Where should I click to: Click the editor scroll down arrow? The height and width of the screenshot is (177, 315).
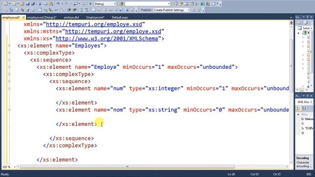(x=291, y=163)
